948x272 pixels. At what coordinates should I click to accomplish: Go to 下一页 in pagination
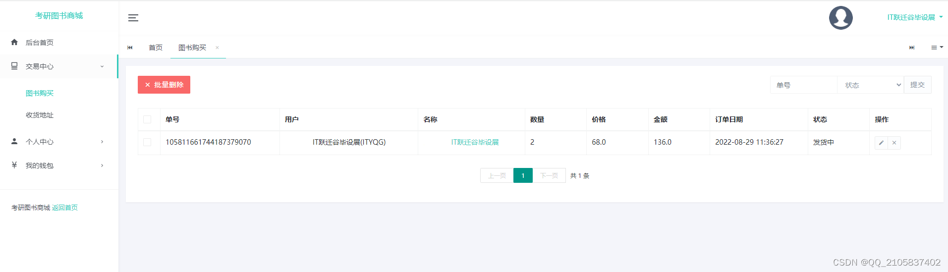[x=549, y=175]
